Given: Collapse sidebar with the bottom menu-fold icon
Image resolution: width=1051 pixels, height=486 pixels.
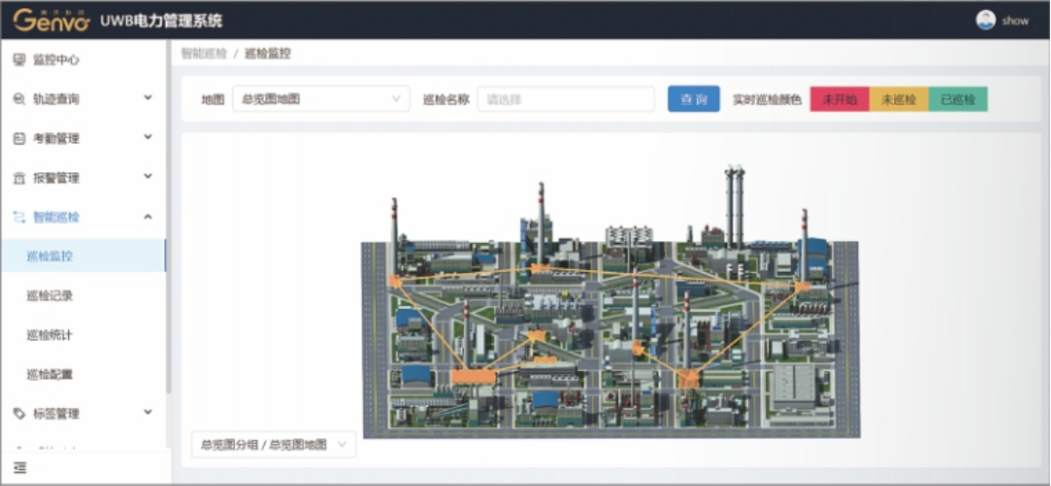Looking at the screenshot, I should 20,467.
